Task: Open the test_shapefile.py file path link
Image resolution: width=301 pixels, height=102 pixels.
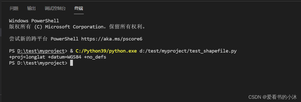Action: [188, 51]
